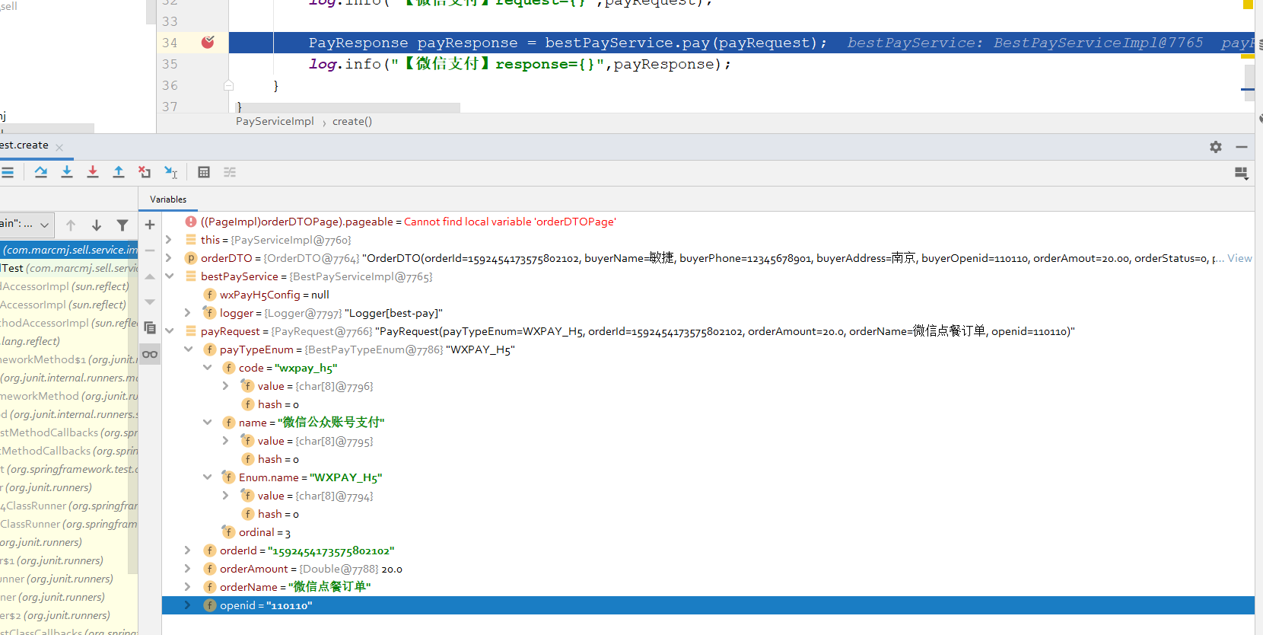Expand the orderAmount node

point(188,569)
